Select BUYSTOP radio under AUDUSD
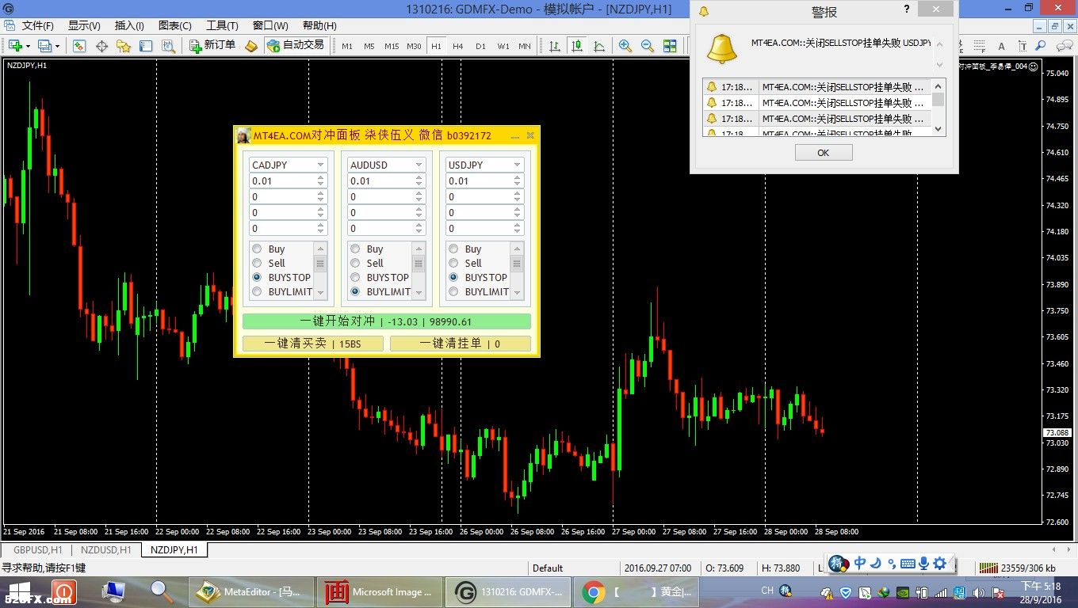The height and width of the screenshot is (608, 1078). [x=355, y=277]
